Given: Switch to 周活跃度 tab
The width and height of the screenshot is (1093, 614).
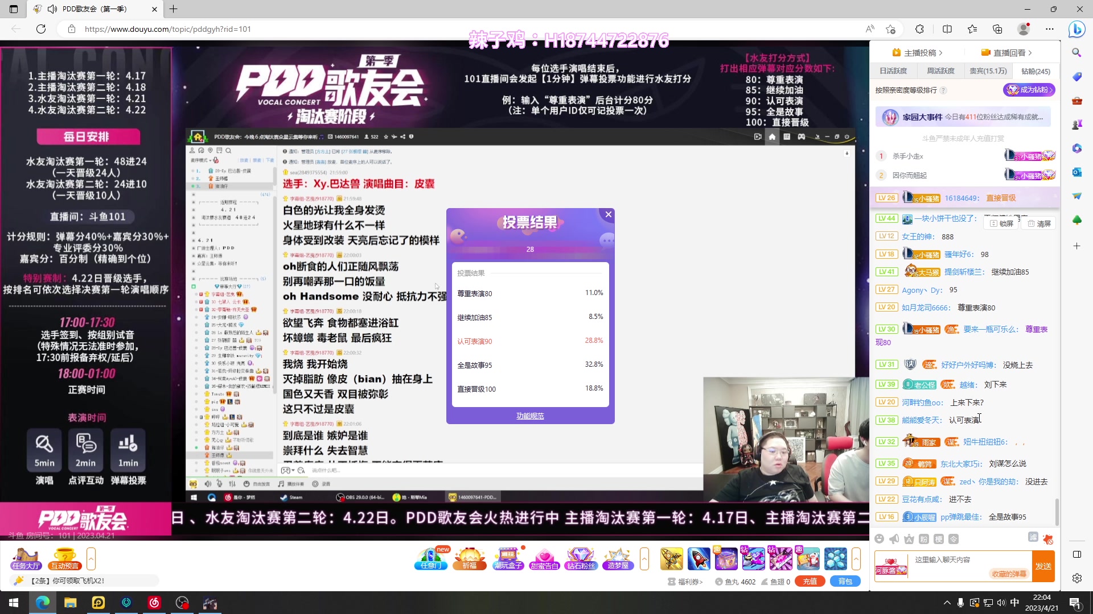Looking at the screenshot, I should point(940,71).
